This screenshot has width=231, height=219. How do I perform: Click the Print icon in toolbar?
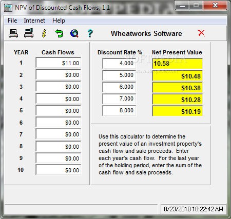point(13,33)
